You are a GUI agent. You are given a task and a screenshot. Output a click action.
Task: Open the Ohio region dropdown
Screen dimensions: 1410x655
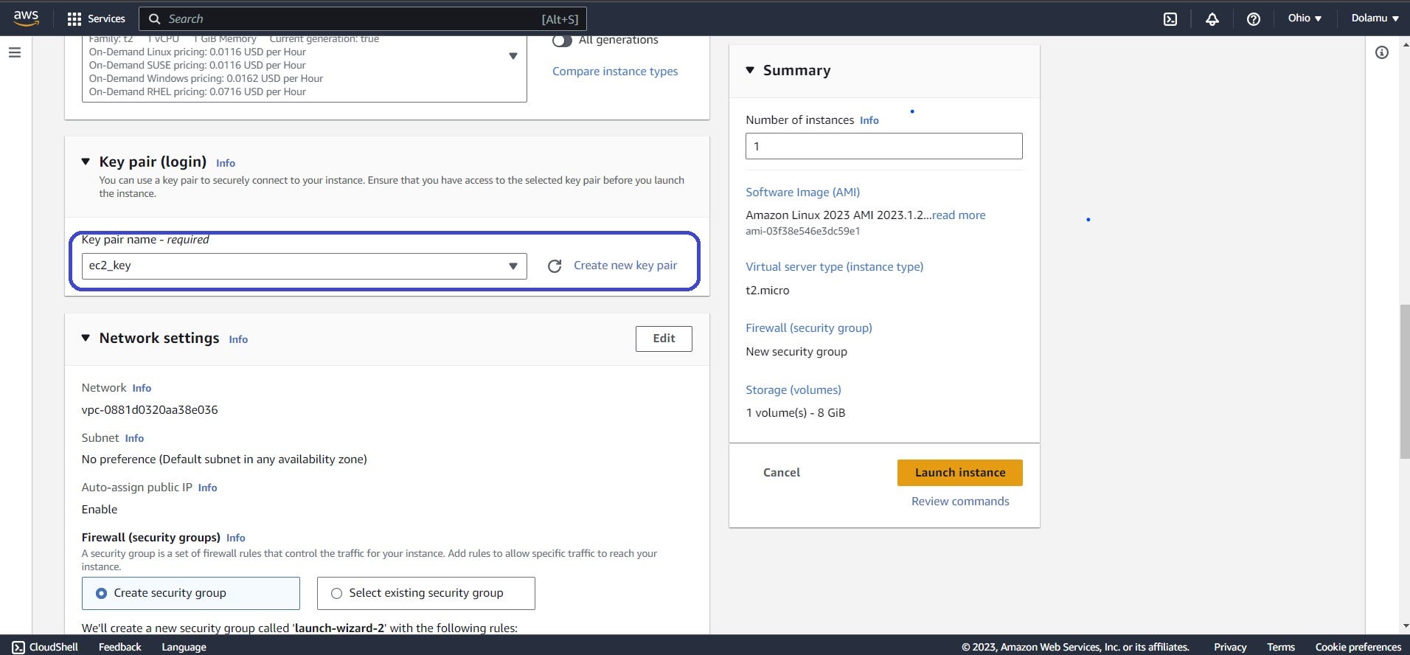pyautogui.click(x=1305, y=18)
